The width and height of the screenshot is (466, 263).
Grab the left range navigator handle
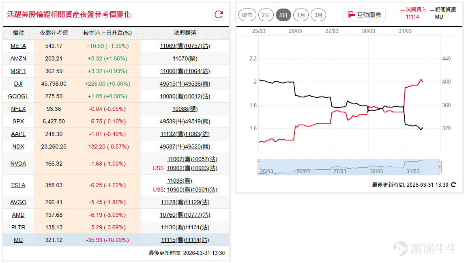coord(259,167)
